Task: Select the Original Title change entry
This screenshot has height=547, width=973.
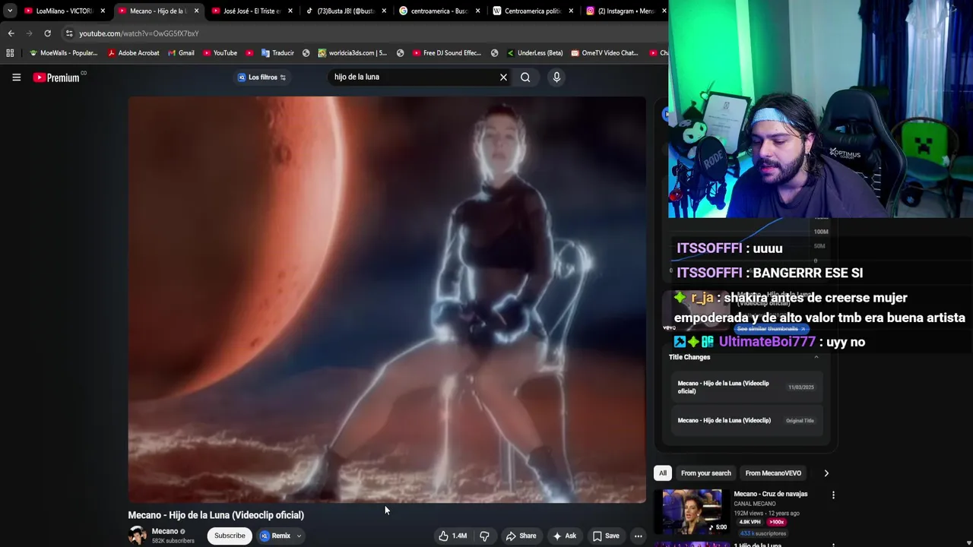Action: coord(747,420)
